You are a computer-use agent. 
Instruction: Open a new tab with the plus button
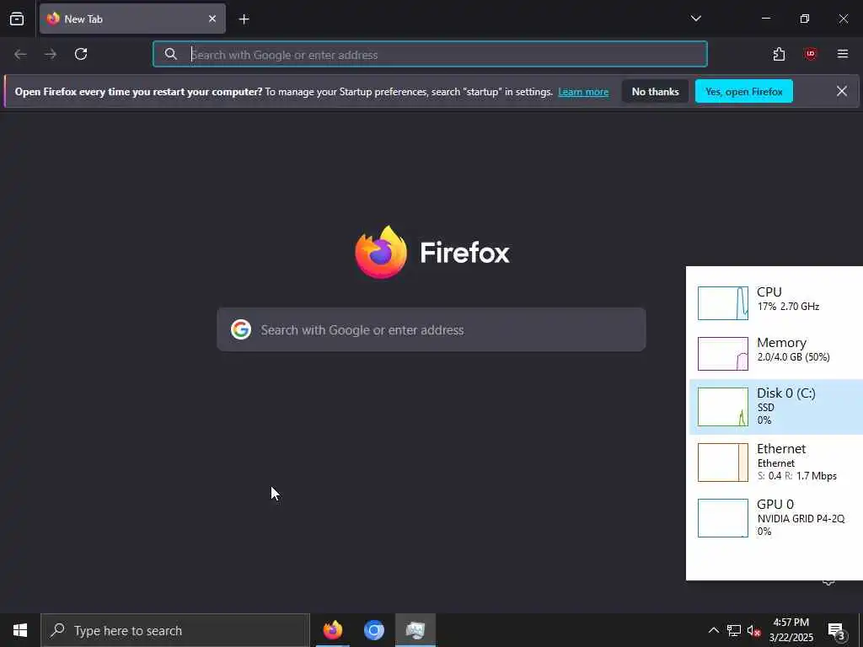(x=244, y=19)
